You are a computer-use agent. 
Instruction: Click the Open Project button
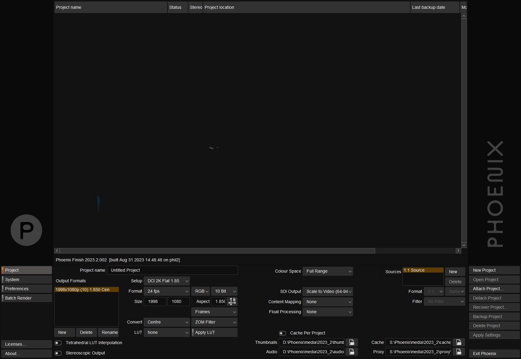coord(494,280)
